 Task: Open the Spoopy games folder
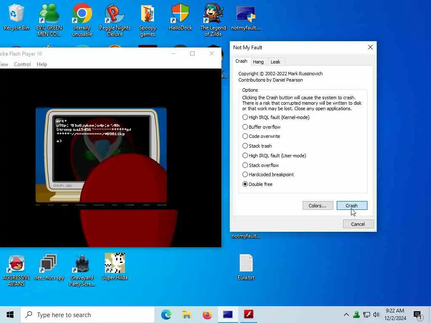147,20
